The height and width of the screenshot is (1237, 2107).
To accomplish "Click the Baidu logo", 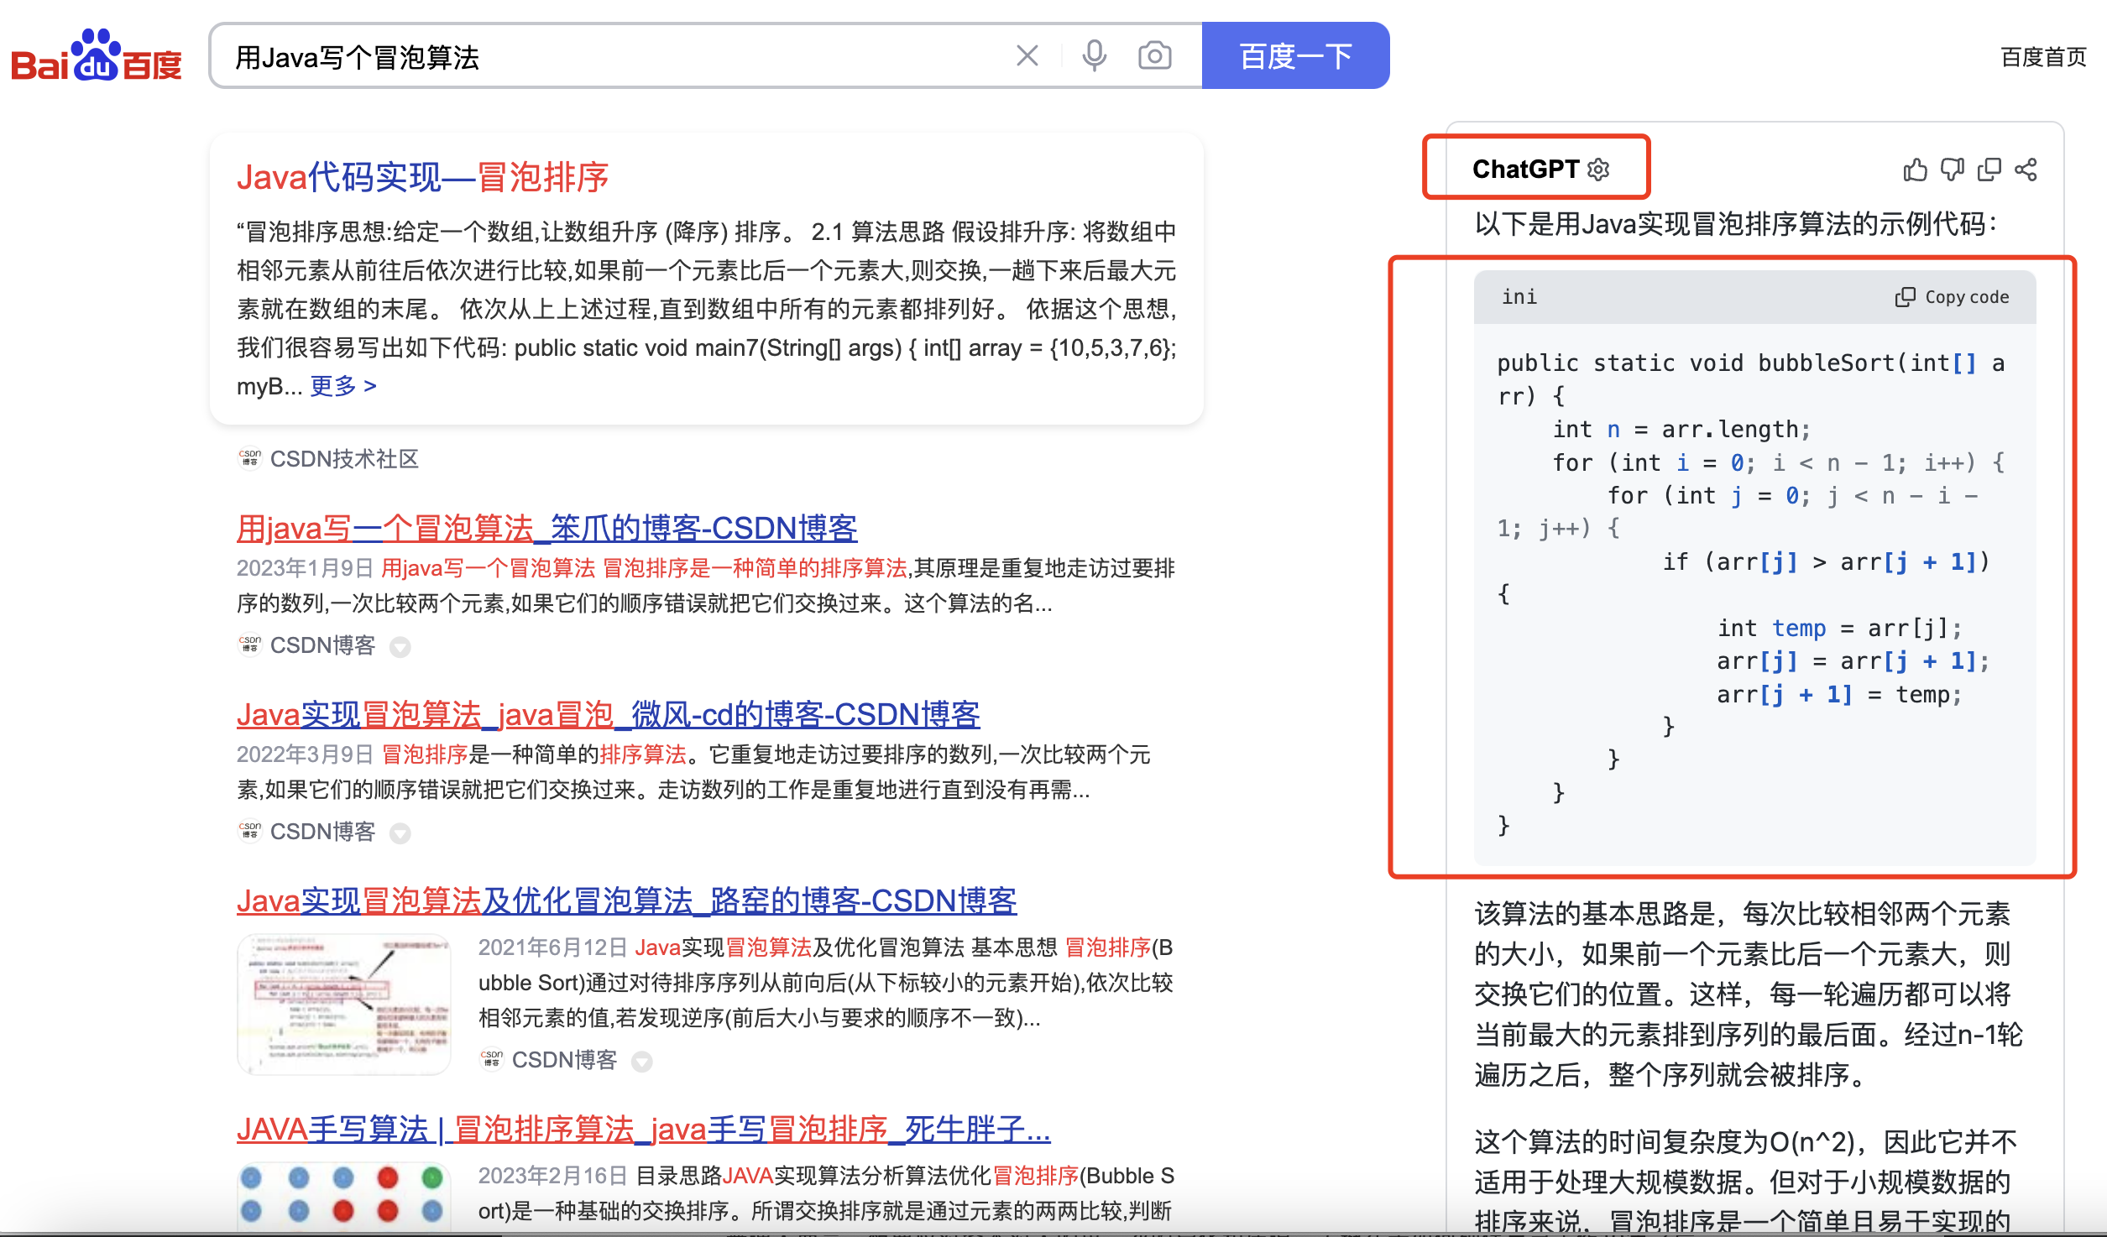I will pyautogui.click(x=96, y=56).
